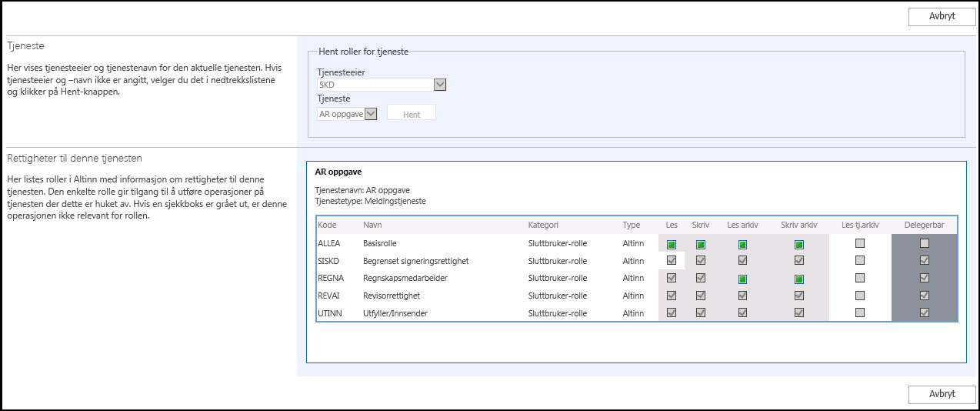Viewport: 980px width, 411px height.
Task: Click the bottom Avbryt button
Action: (x=942, y=393)
